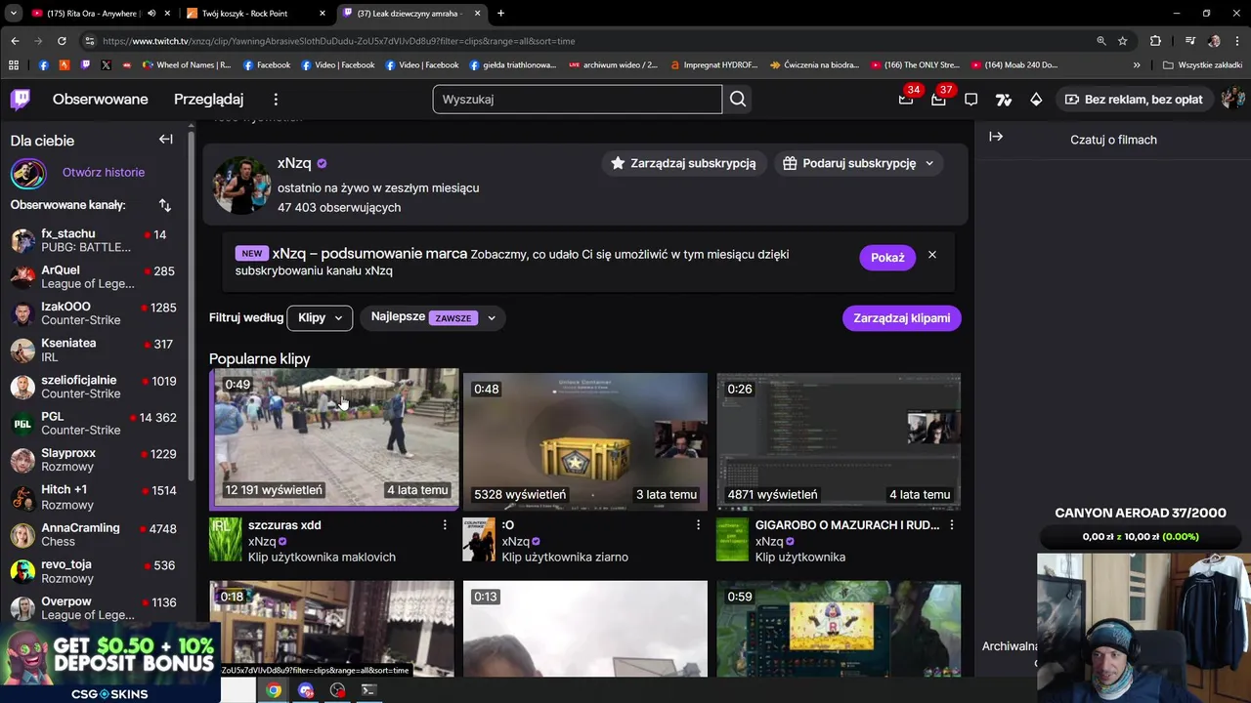
Task: Click the Turbo diamond icon in the top bar
Action: tap(1036, 100)
